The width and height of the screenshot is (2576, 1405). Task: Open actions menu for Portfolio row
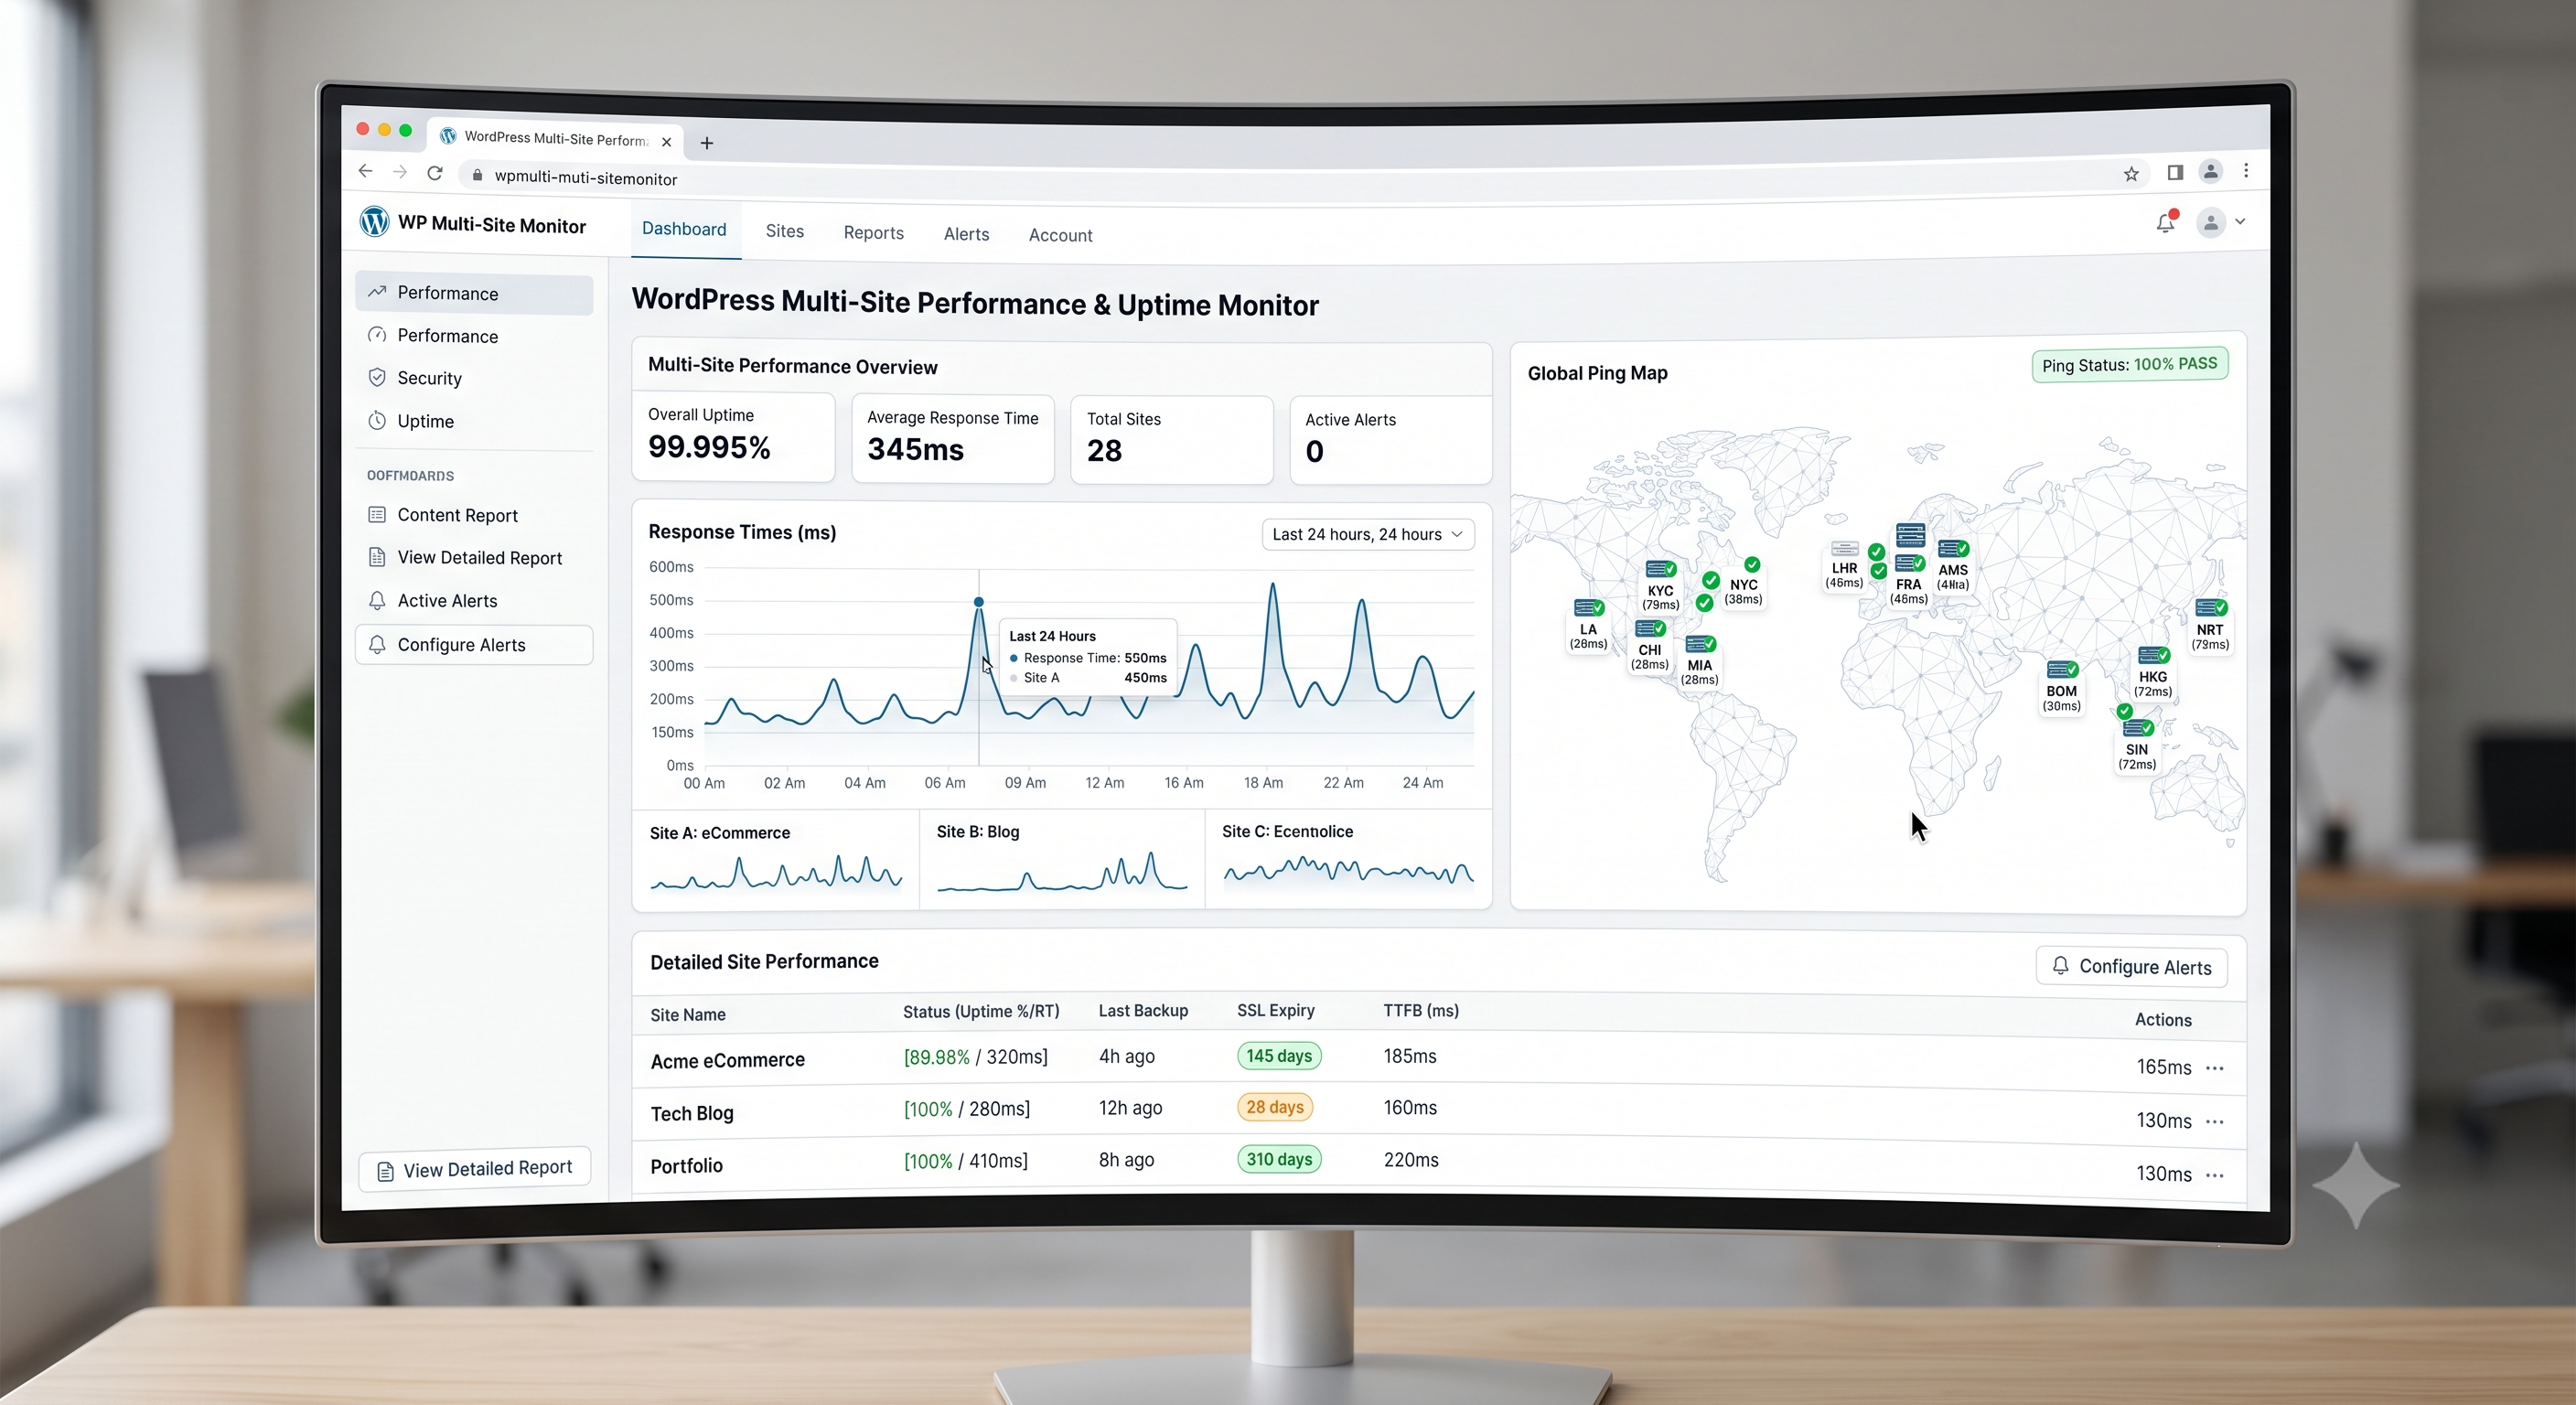pos(2215,1175)
